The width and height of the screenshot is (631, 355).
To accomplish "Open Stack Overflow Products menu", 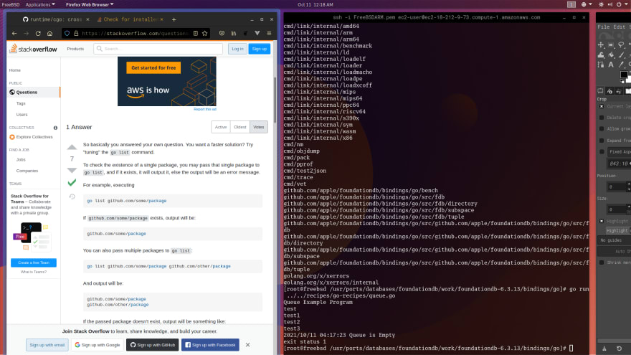I will point(75,49).
